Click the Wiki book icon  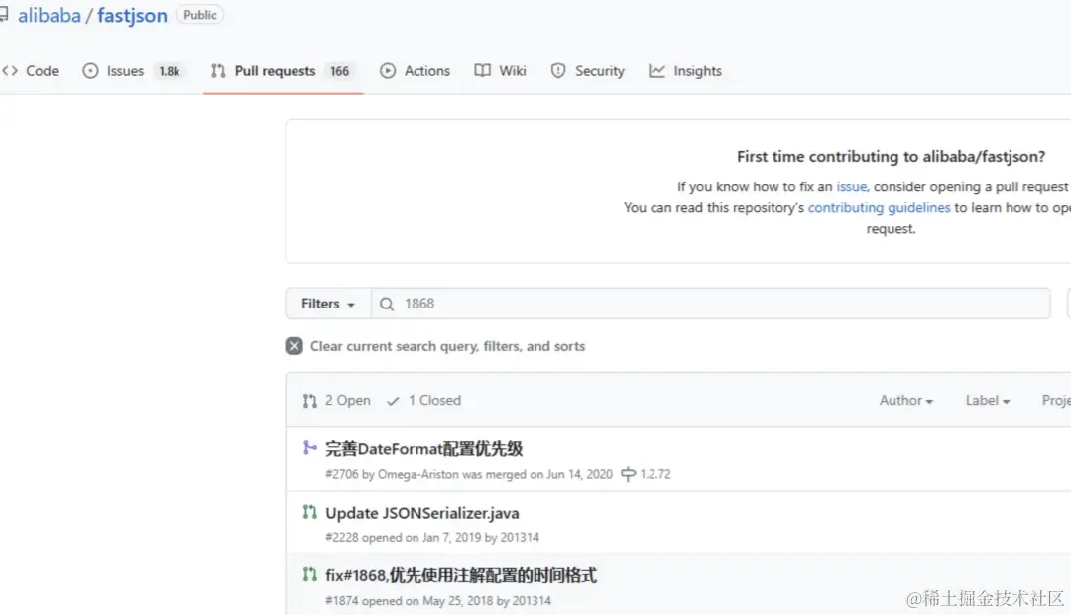pos(482,71)
